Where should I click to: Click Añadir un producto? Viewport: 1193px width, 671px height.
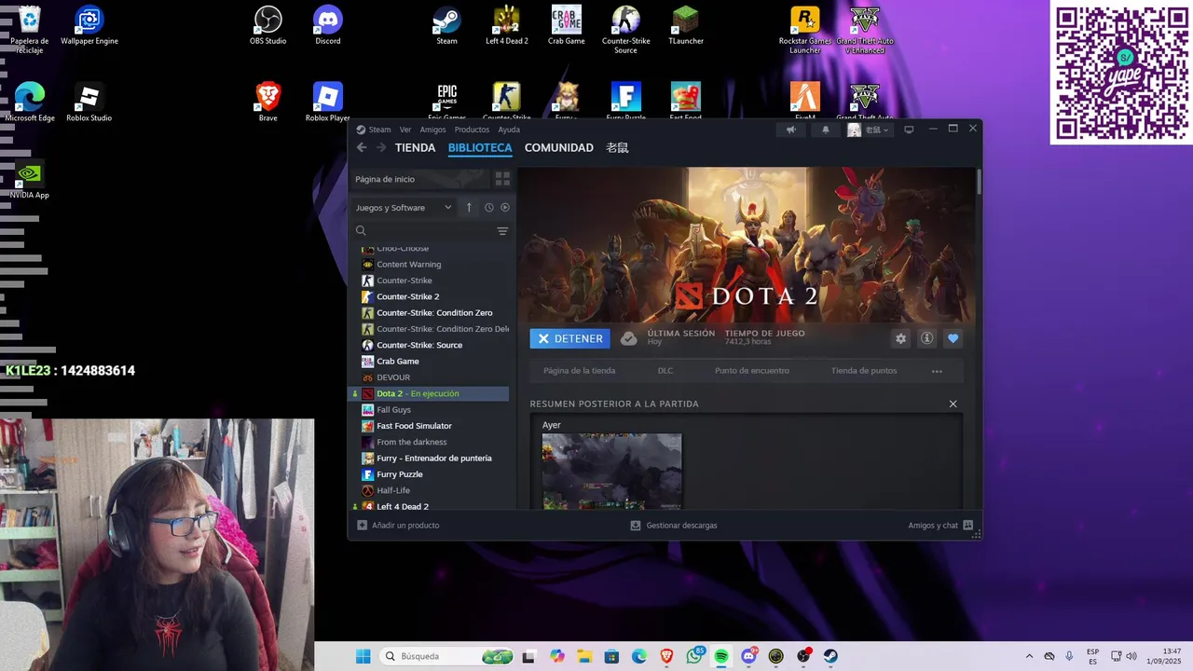click(x=399, y=526)
